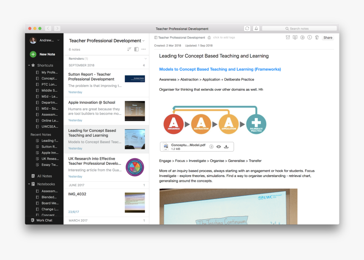This screenshot has height=260, width=364.
Task: Click the sync notes icon
Action: [247, 28]
